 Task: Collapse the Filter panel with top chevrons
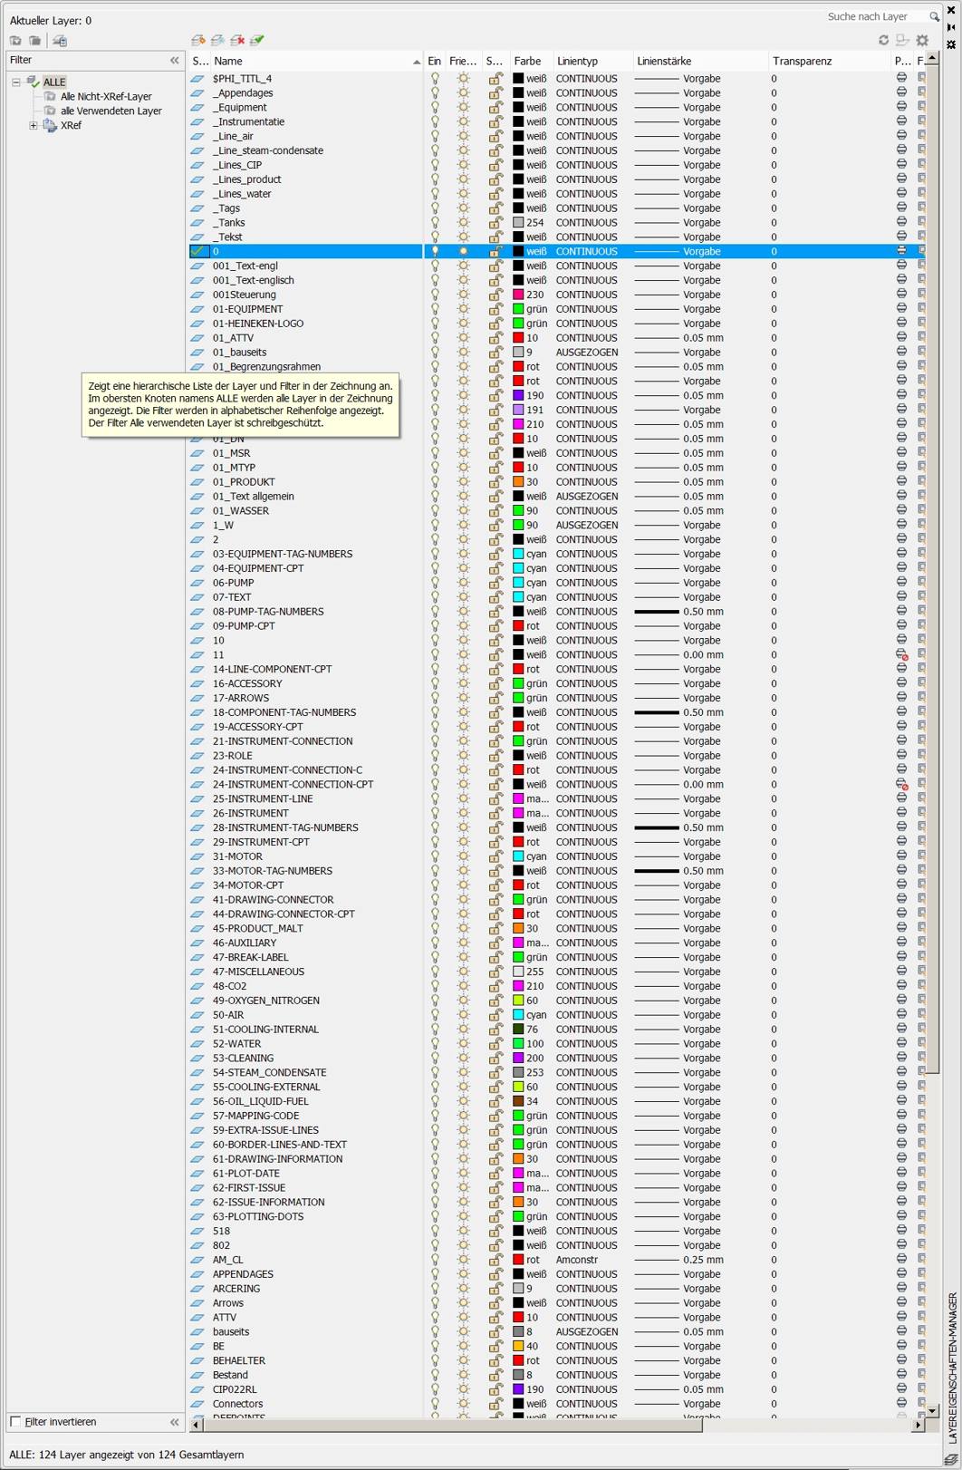175,60
